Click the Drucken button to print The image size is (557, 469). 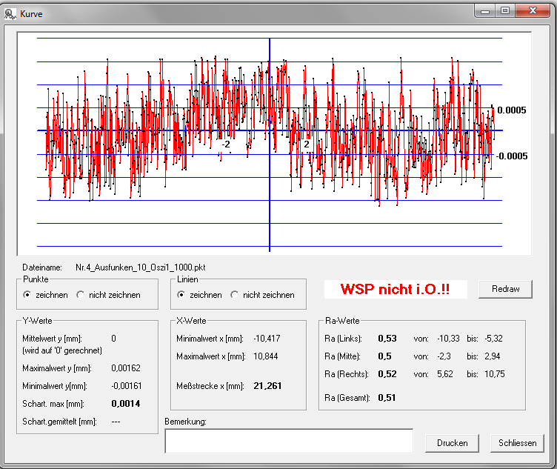452,442
